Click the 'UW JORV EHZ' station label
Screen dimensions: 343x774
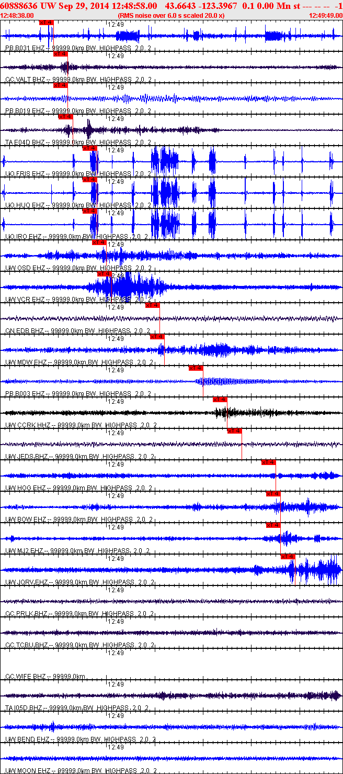(27, 582)
